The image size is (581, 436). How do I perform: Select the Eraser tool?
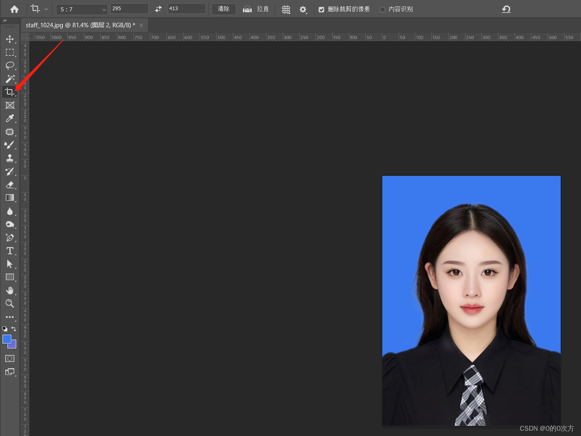(x=10, y=184)
